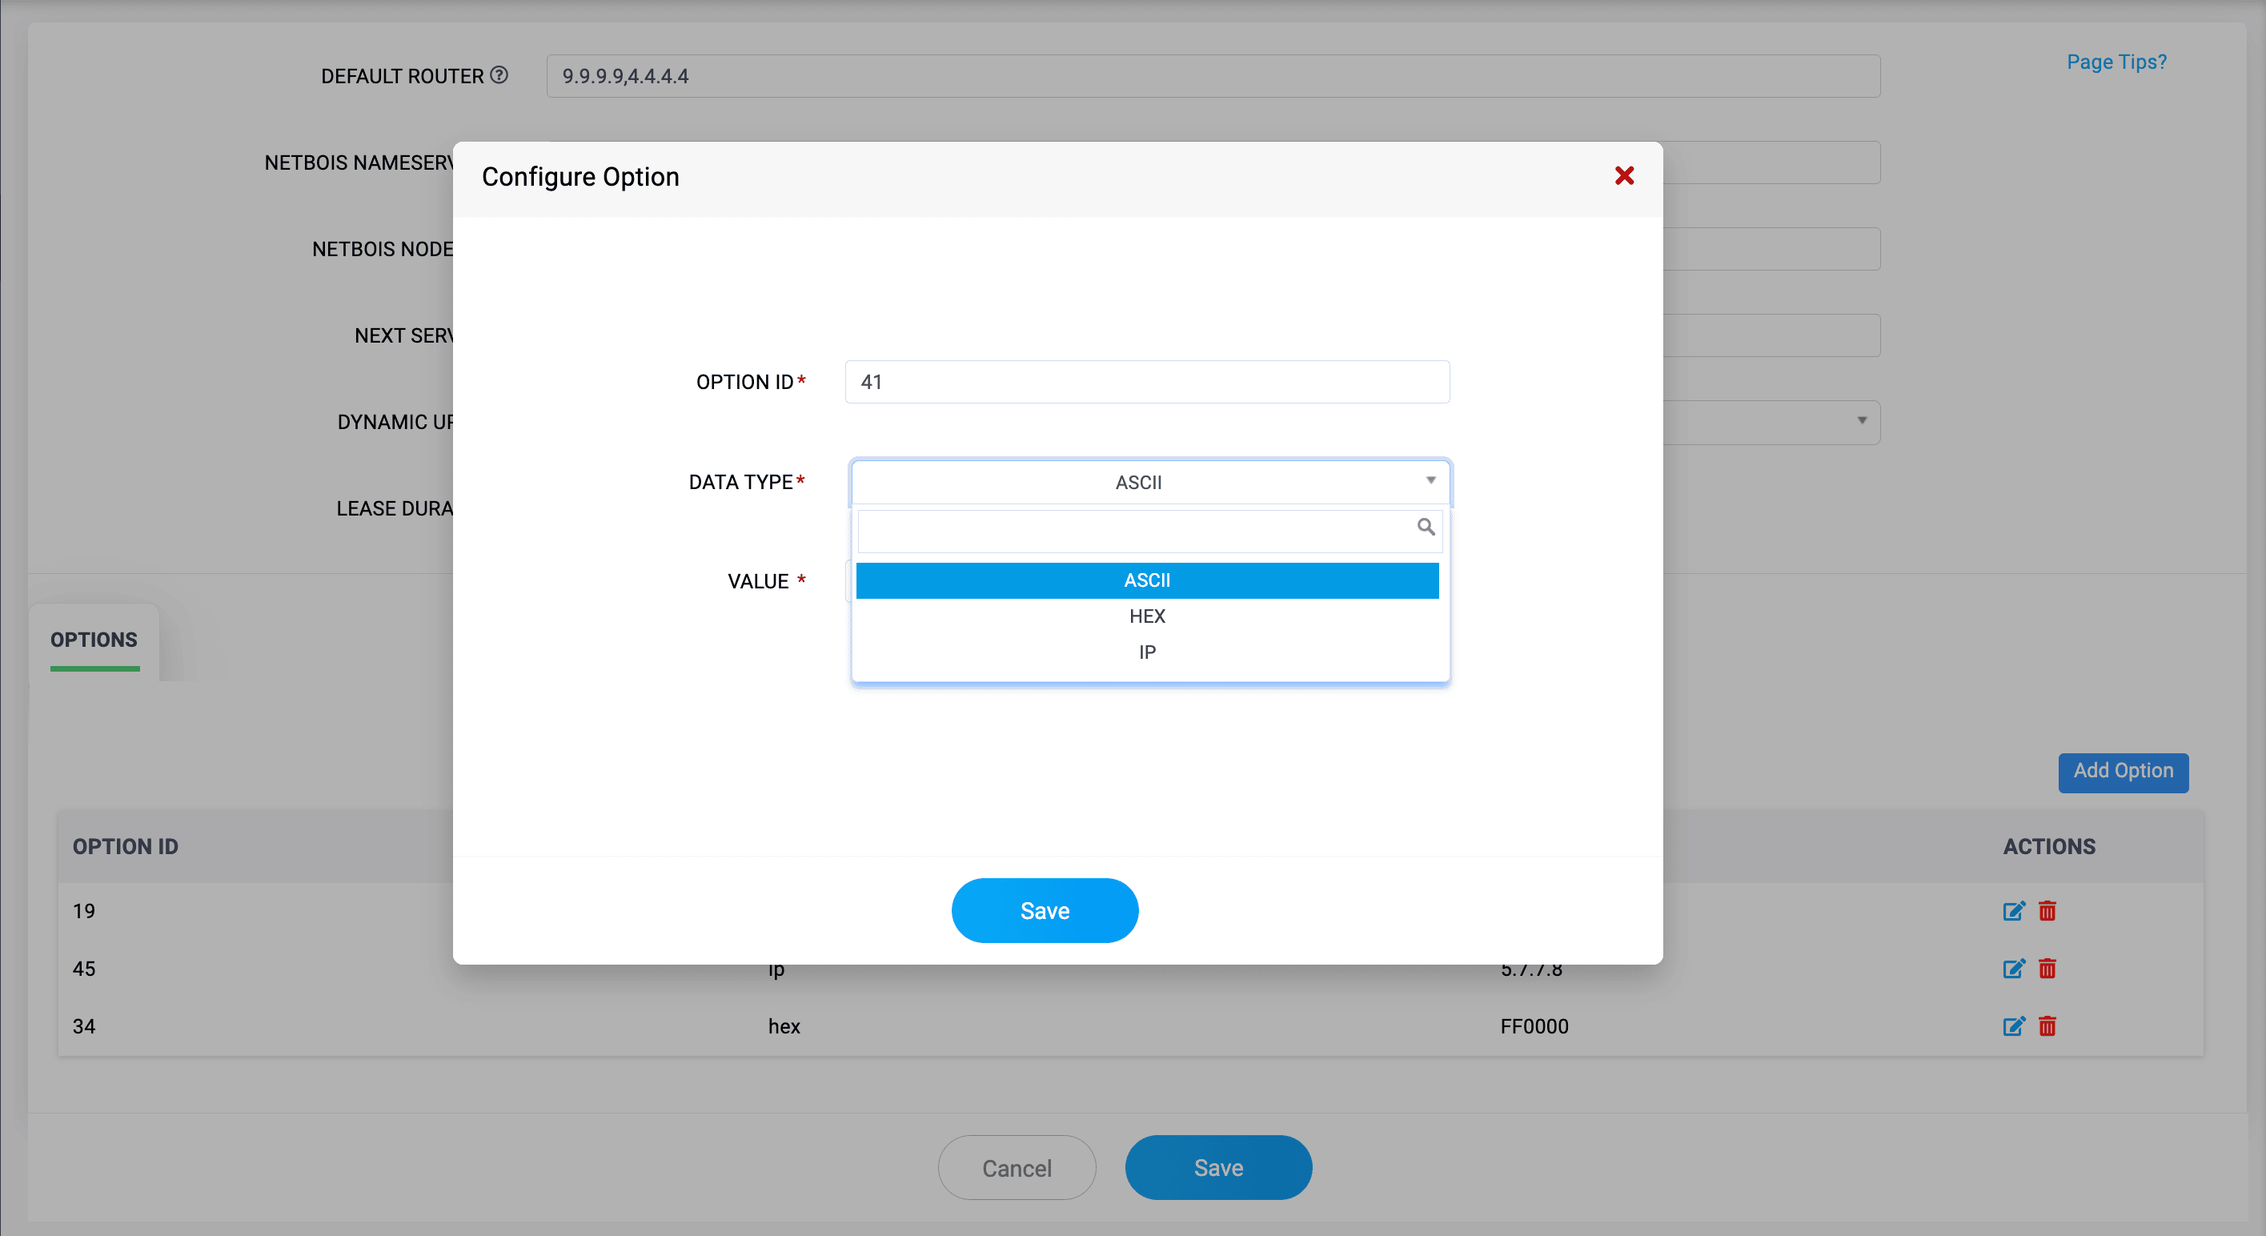The height and width of the screenshot is (1236, 2266).
Task: Focus the Option ID input field
Action: (1146, 382)
